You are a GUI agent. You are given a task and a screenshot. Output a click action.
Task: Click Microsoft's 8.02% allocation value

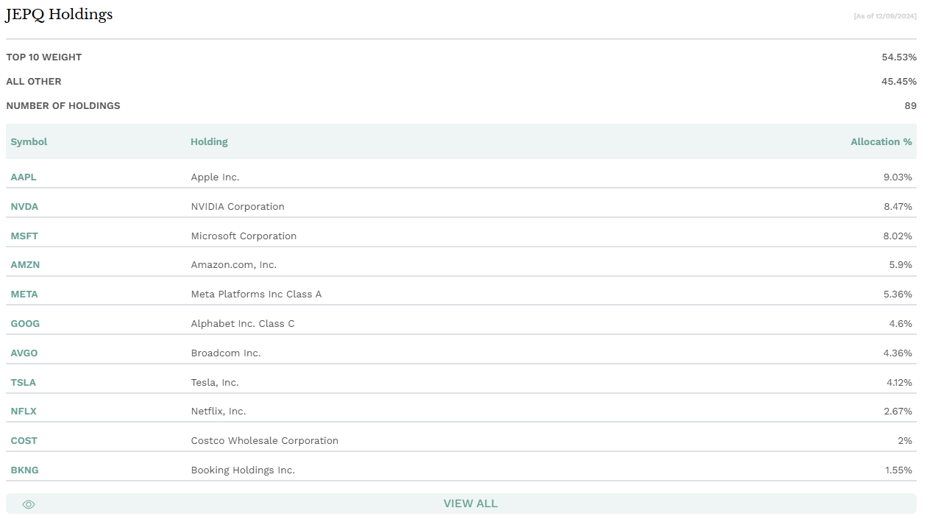click(x=898, y=236)
